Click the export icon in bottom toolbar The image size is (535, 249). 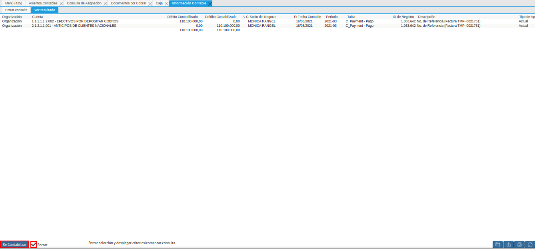click(509, 244)
